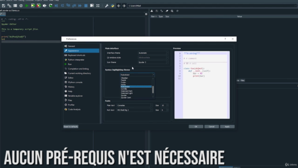This screenshot has width=298, height=168.
Task: Click the theme list scrollbar thumb
Action: pos(153,90)
